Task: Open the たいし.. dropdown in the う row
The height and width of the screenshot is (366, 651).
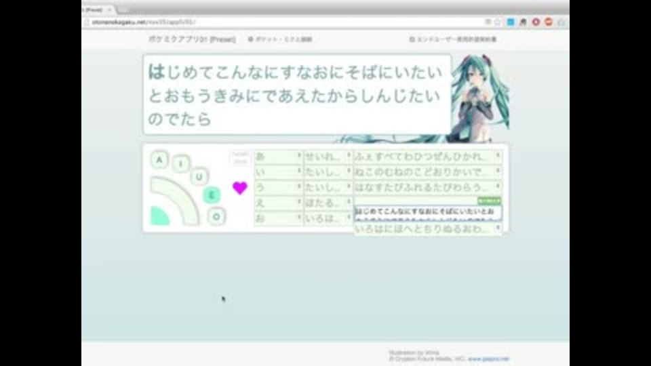Action: coord(328,188)
